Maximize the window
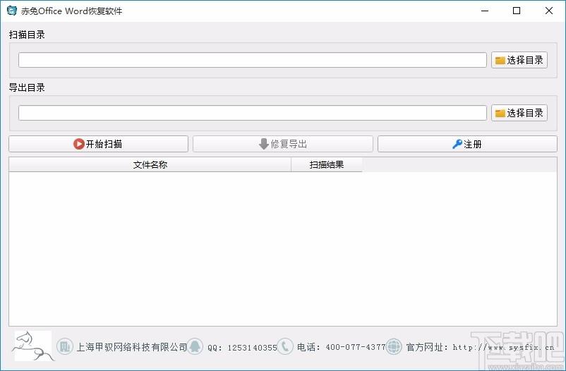Viewport: 566px width, 371px height. (517, 11)
